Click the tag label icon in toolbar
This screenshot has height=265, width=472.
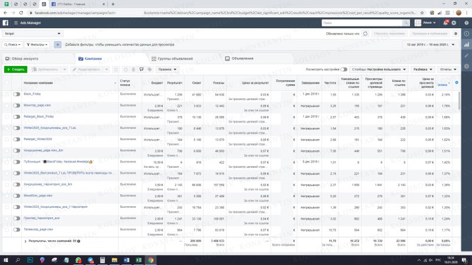pos(150,69)
